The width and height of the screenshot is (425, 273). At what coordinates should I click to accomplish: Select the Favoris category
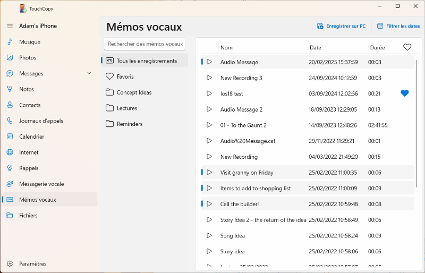144,76
